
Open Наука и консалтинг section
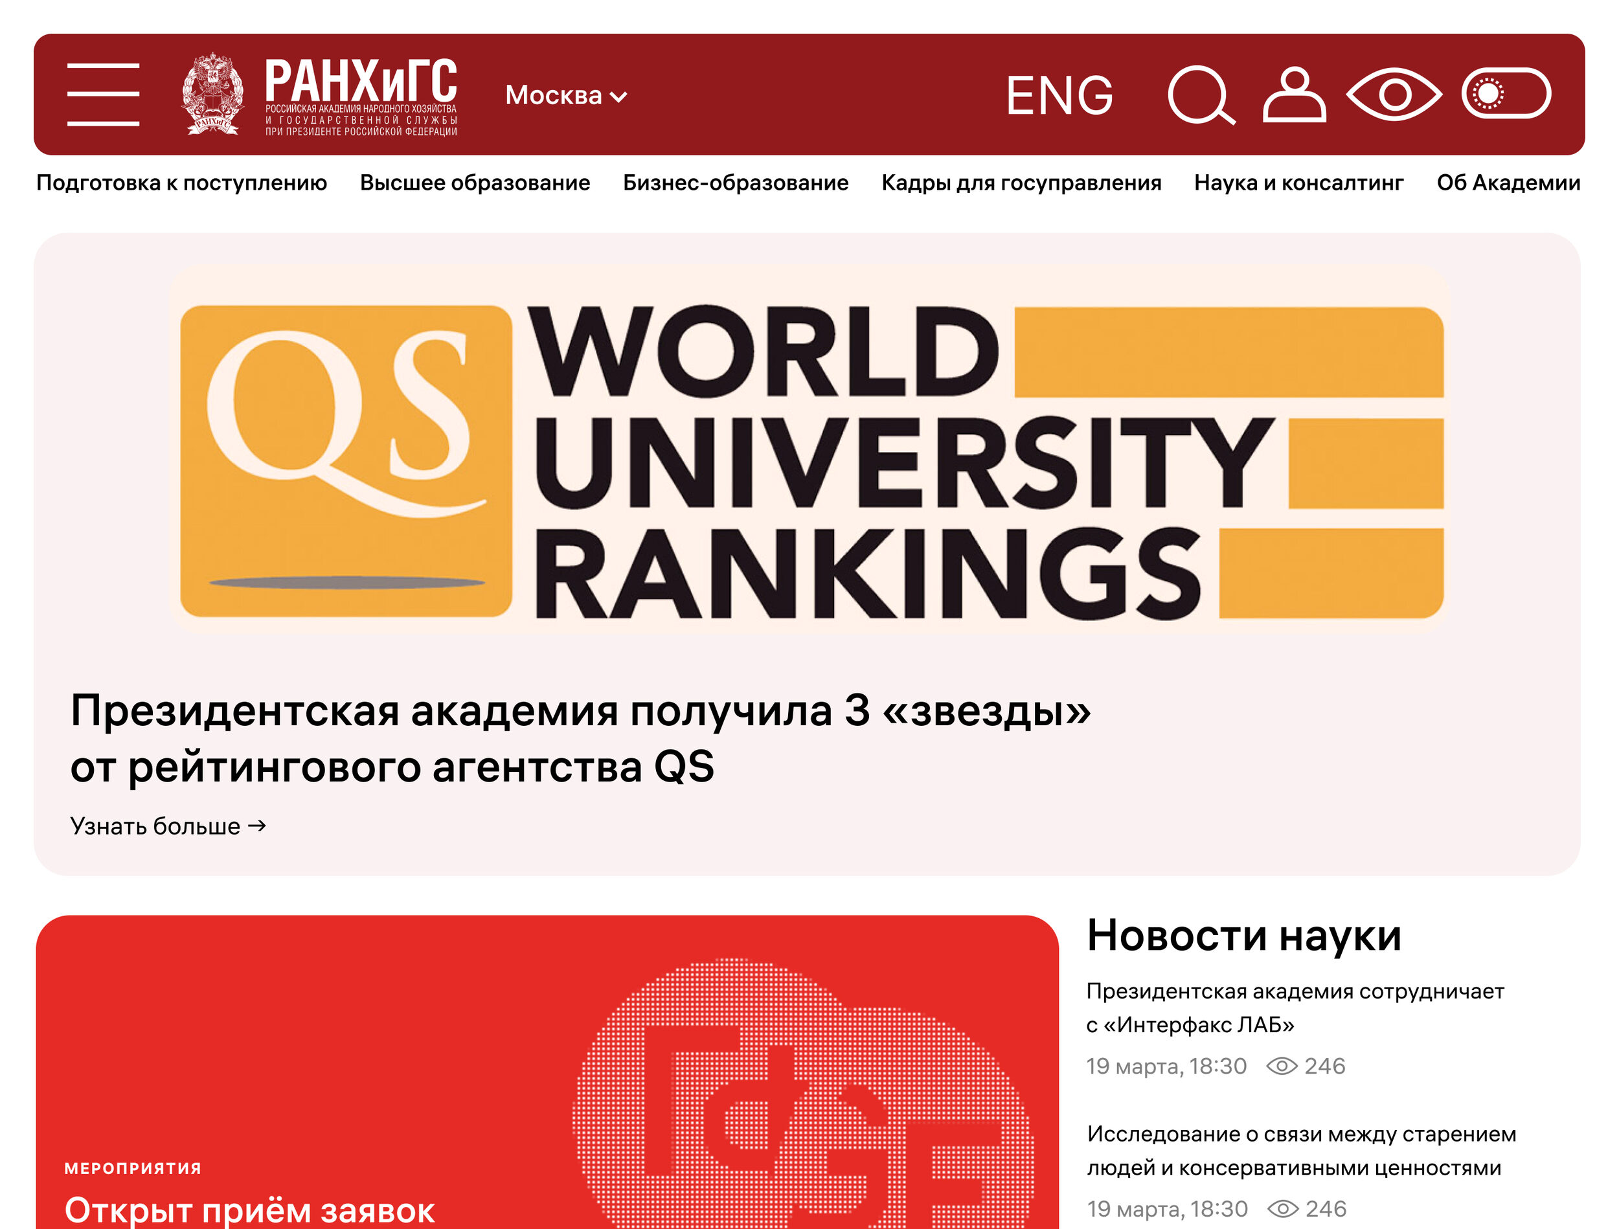[1298, 182]
